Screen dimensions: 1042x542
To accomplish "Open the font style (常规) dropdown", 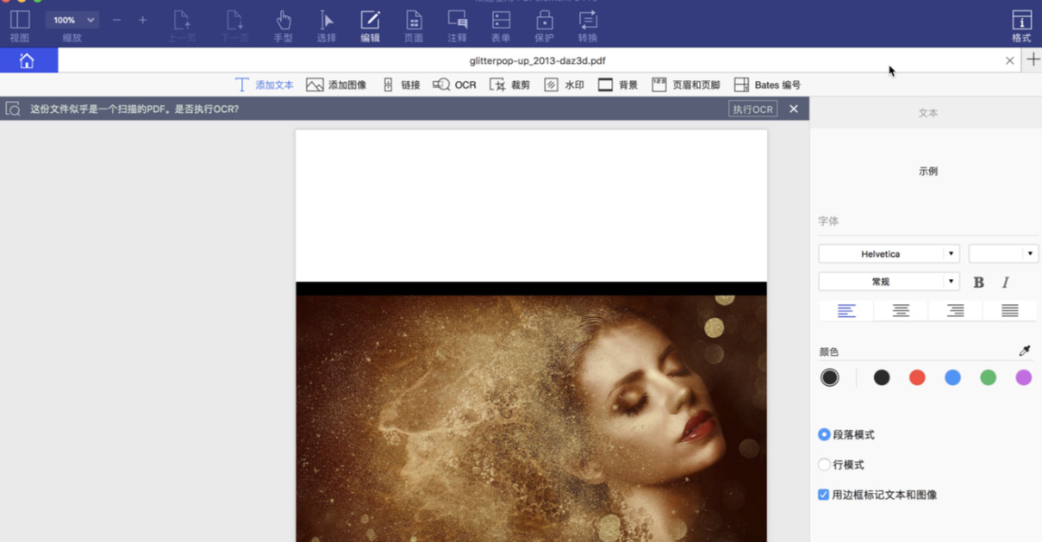I will [x=889, y=282].
